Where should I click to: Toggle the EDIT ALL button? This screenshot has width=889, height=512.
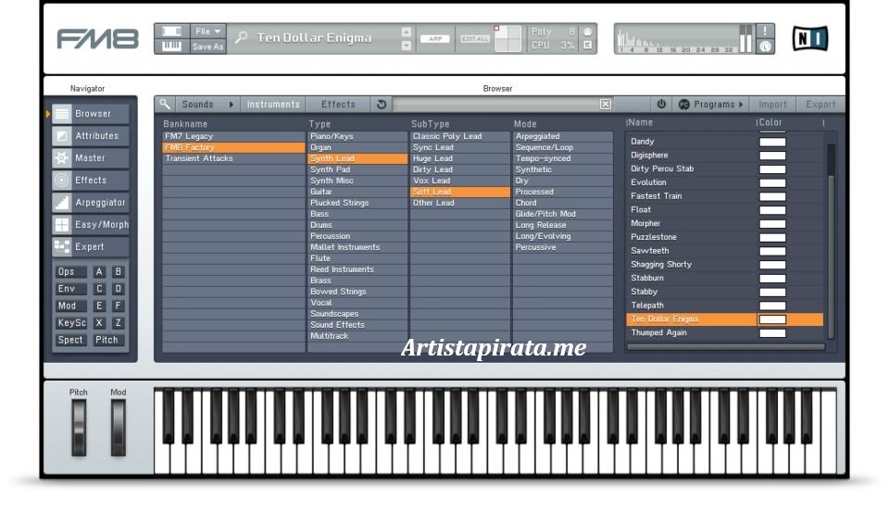pos(474,39)
